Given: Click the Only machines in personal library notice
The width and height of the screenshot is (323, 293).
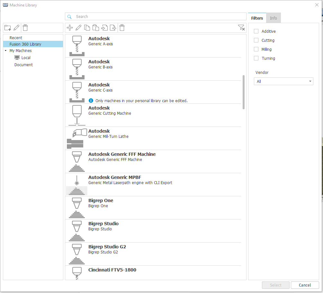Looking at the screenshot, I should pyautogui.click(x=141, y=101).
